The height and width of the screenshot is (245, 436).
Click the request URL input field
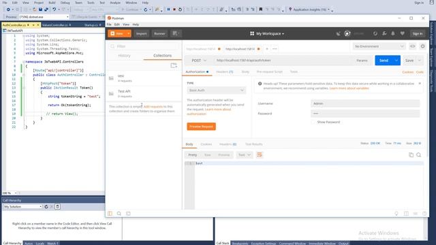(283, 61)
